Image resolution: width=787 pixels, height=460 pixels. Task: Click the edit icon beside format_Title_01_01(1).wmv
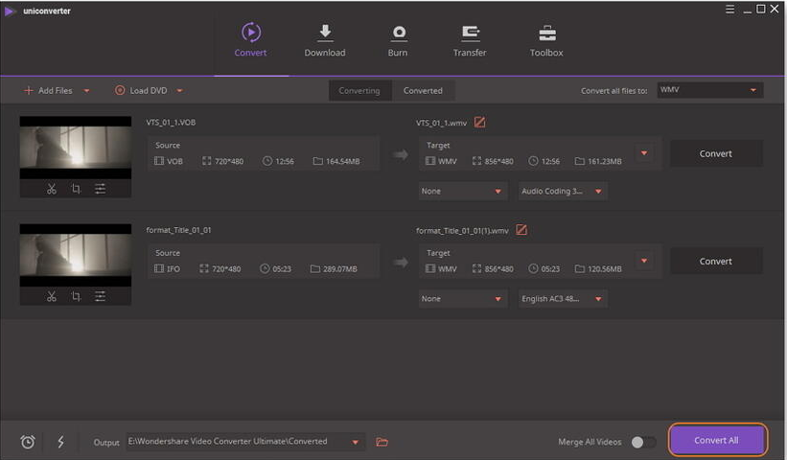521,230
